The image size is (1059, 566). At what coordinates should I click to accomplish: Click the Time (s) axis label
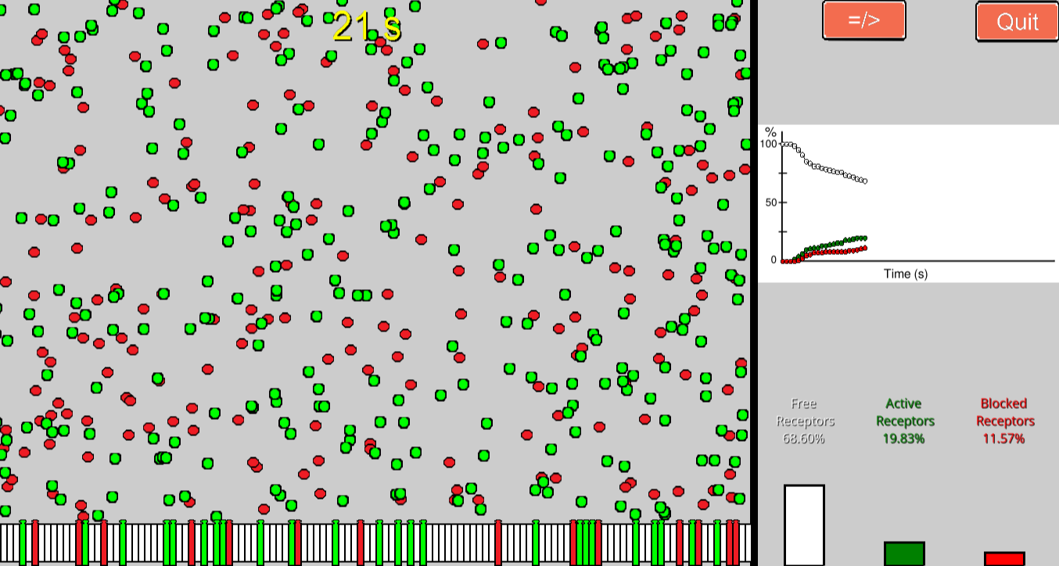click(906, 274)
